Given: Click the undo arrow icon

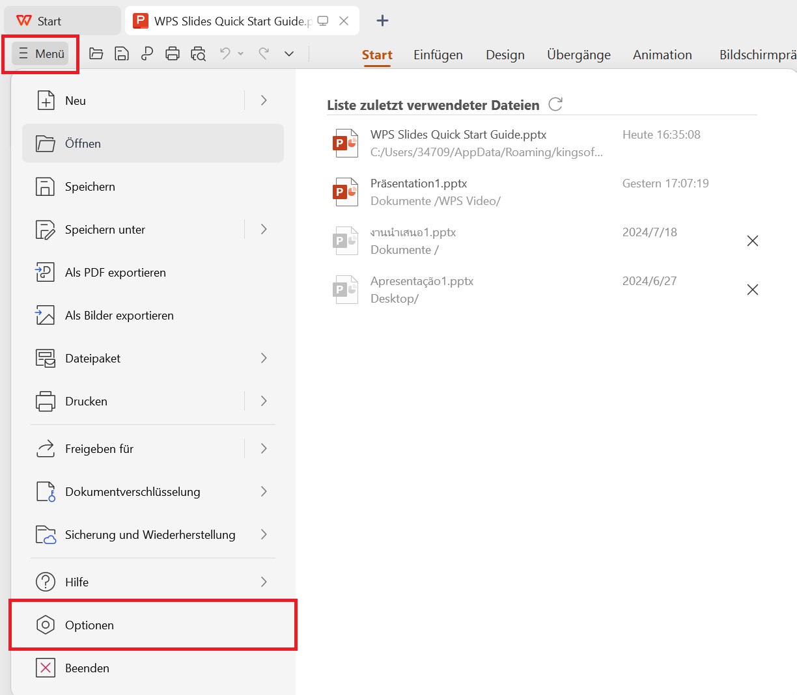Looking at the screenshot, I should (x=225, y=53).
